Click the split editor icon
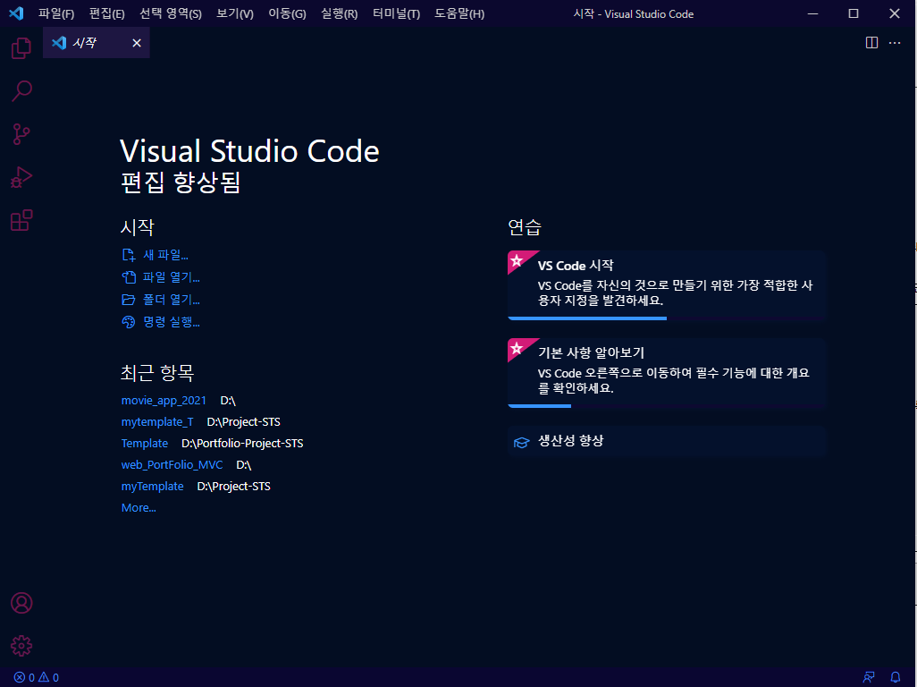The image size is (917, 687). pos(871,43)
